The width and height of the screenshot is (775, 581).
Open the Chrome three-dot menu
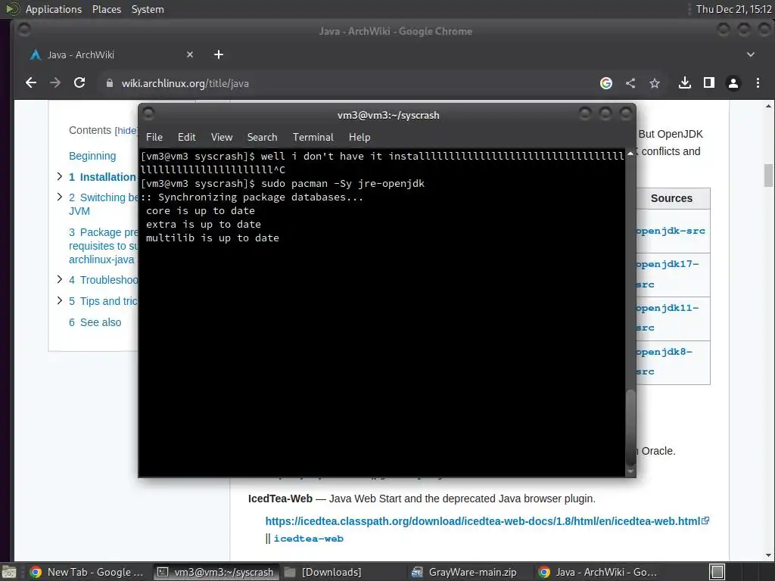758,83
